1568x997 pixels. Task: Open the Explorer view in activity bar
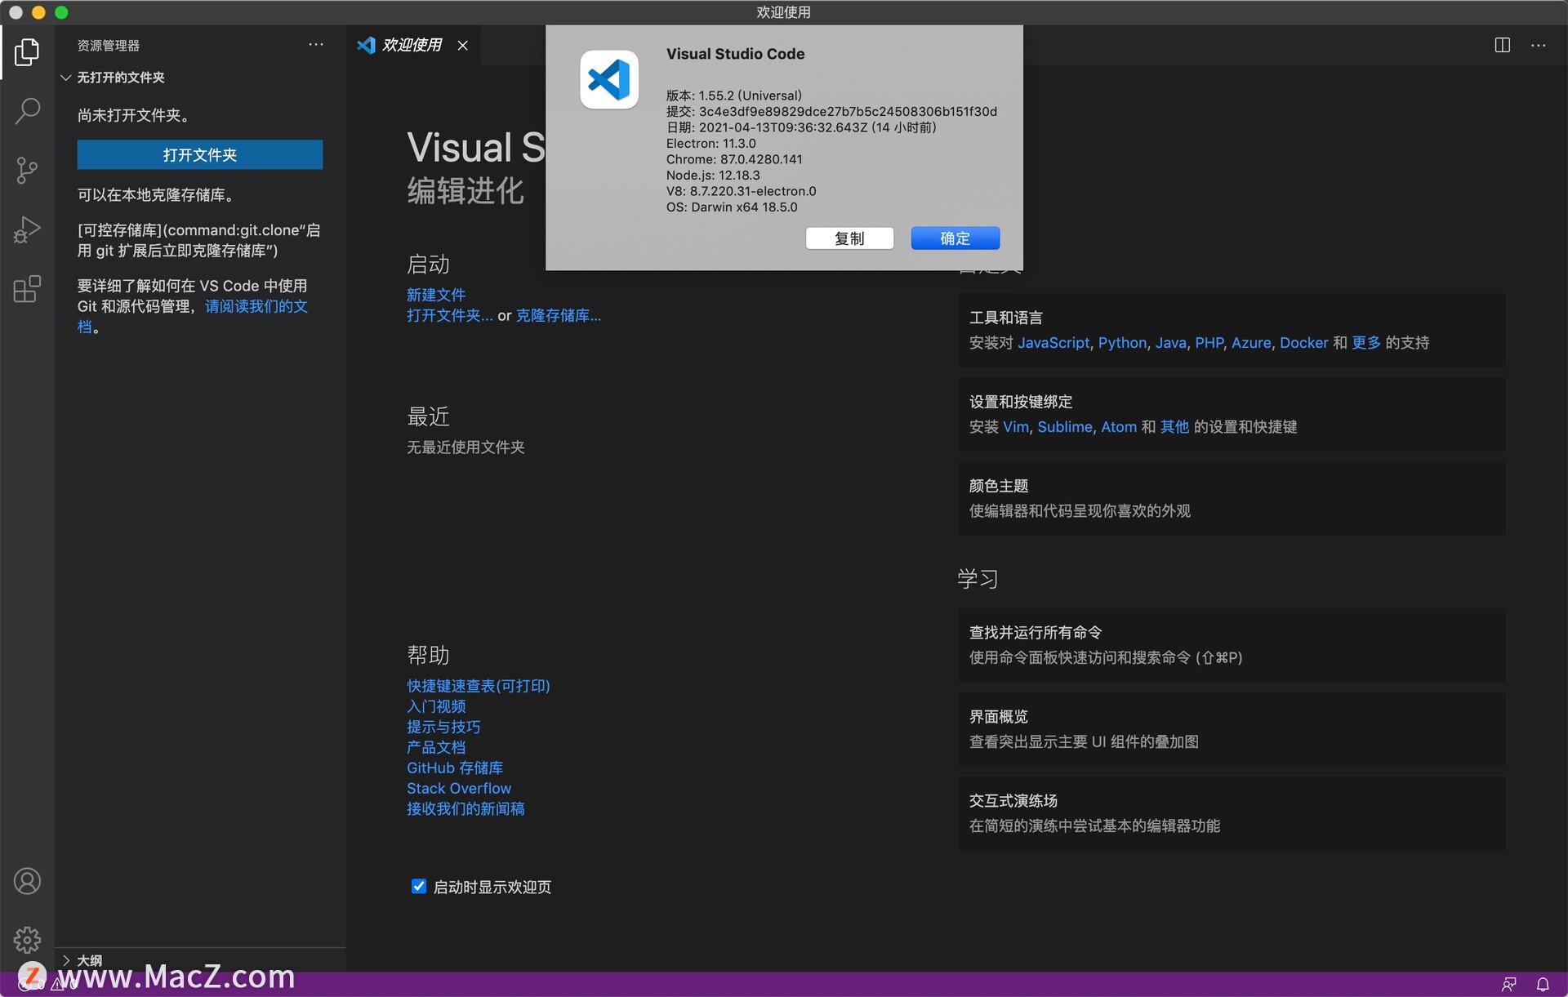[27, 52]
